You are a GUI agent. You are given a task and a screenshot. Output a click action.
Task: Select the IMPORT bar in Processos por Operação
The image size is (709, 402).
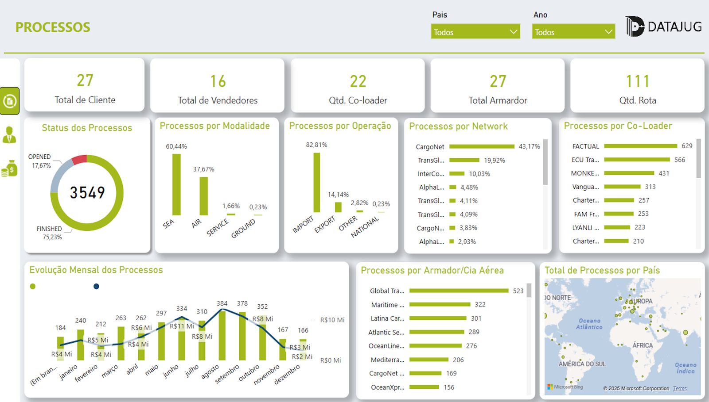(x=316, y=183)
